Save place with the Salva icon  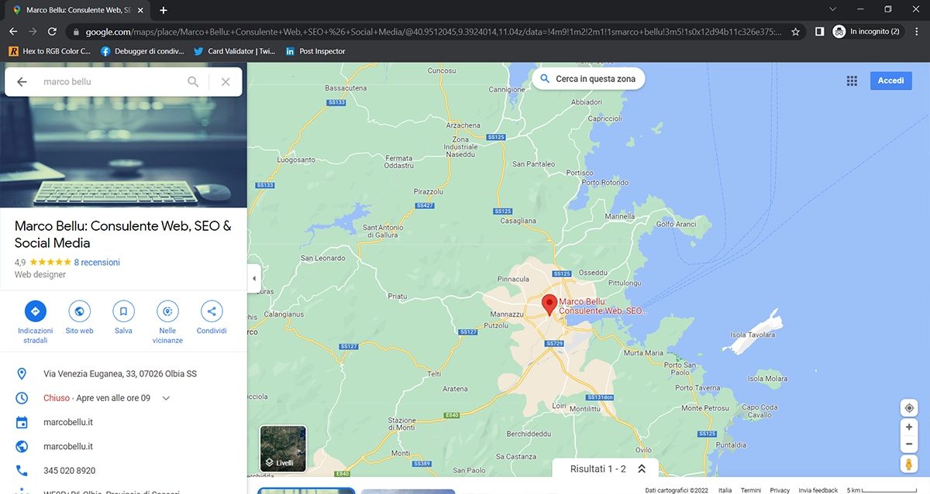click(123, 311)
